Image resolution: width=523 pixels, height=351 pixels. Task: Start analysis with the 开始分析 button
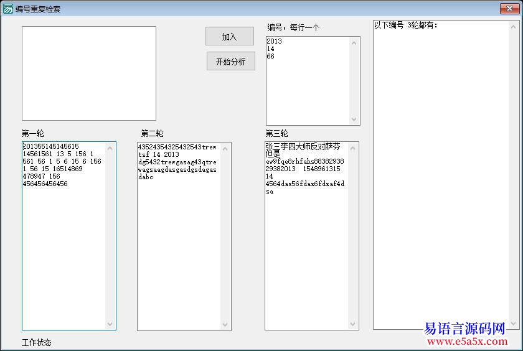click(x=230, y=62)
